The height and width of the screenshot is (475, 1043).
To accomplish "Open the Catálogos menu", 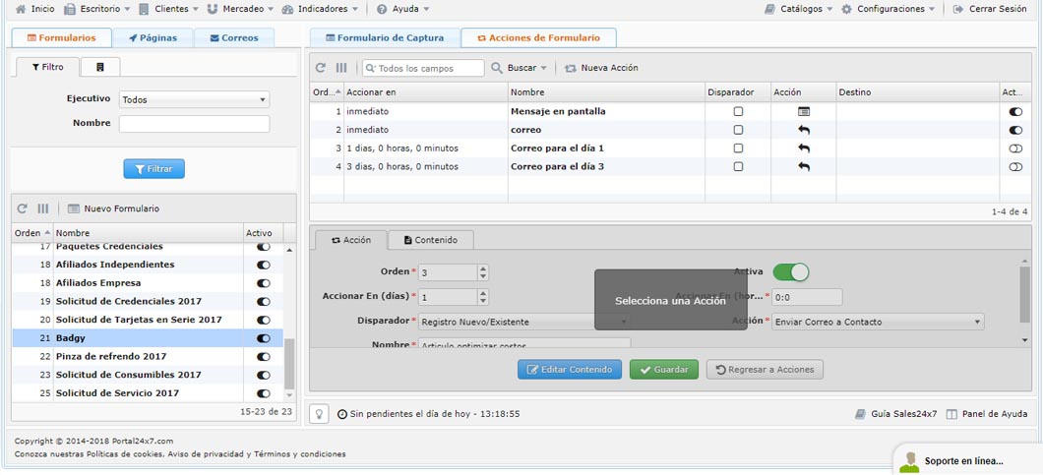I will 799,9.
